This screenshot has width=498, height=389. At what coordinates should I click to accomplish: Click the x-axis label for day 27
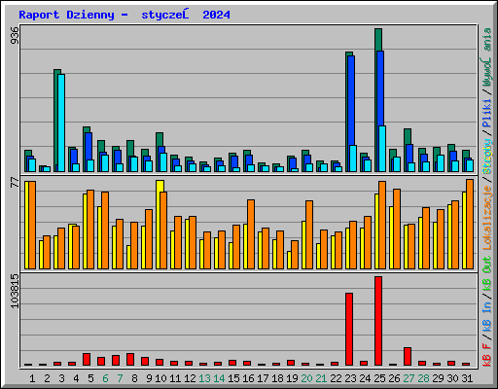(409, 378)
